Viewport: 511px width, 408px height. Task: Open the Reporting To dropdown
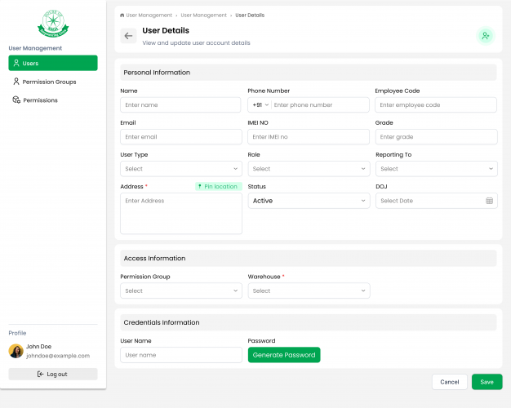click(x=437, y=169)
